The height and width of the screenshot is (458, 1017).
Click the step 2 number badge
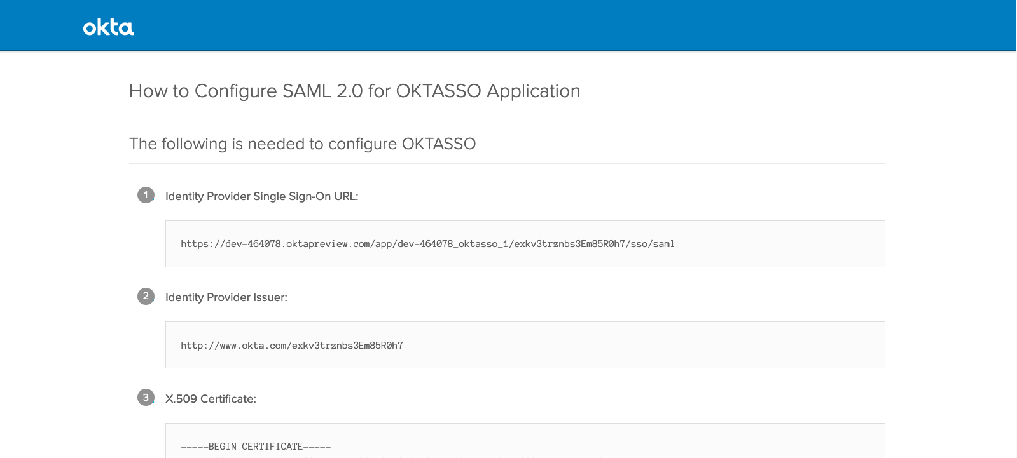pyautogui.click(x=146, y=296)
